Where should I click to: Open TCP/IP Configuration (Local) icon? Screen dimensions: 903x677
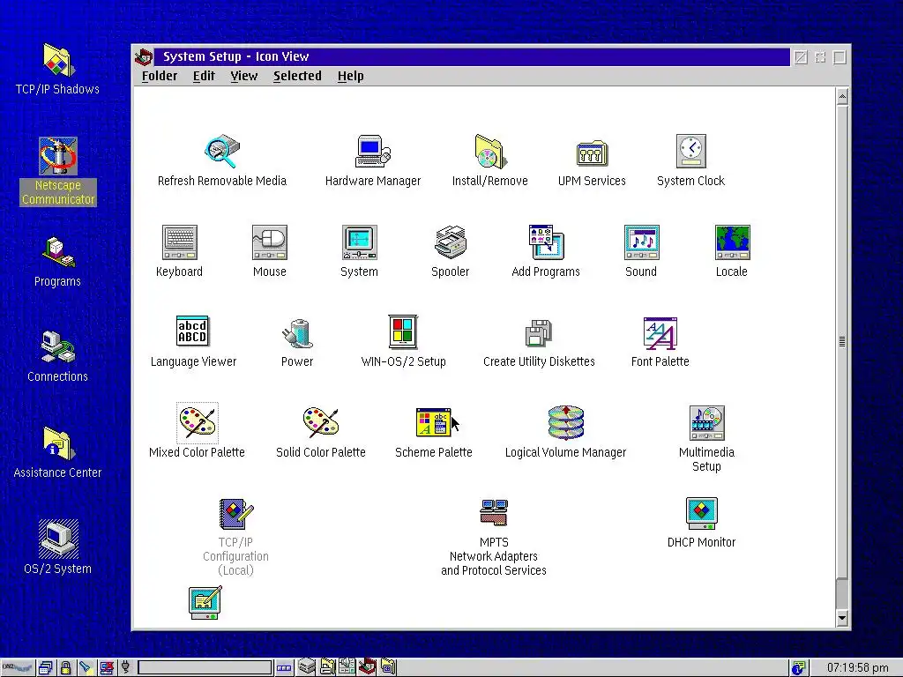pyautogui.click(x=235, y=514)
